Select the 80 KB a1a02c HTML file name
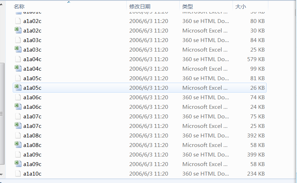 [32, 21]
